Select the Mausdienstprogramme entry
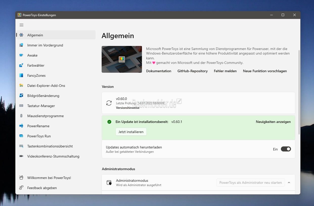This screenshot has height=206, width=314. pyautogui.click(x=56, y=116)
